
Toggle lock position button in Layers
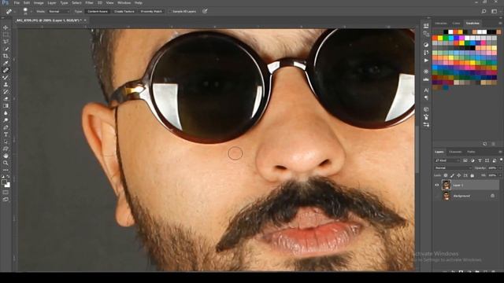[x=458, y=175]
